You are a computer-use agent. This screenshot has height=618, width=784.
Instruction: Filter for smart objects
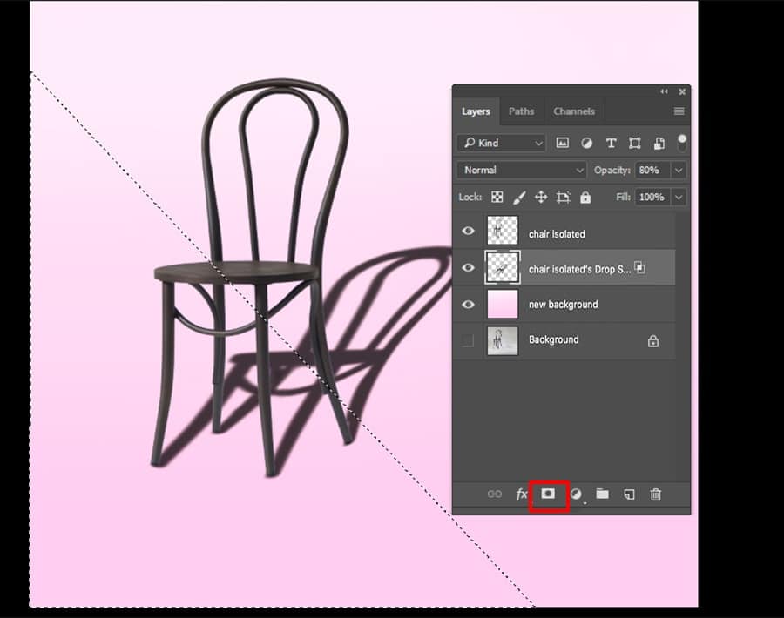pos(659,144)
